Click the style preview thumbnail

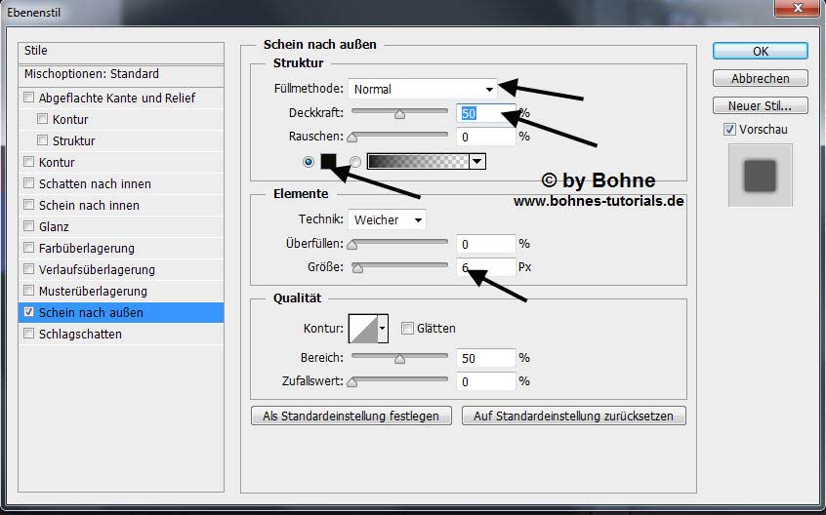click(x=760, y=176)
